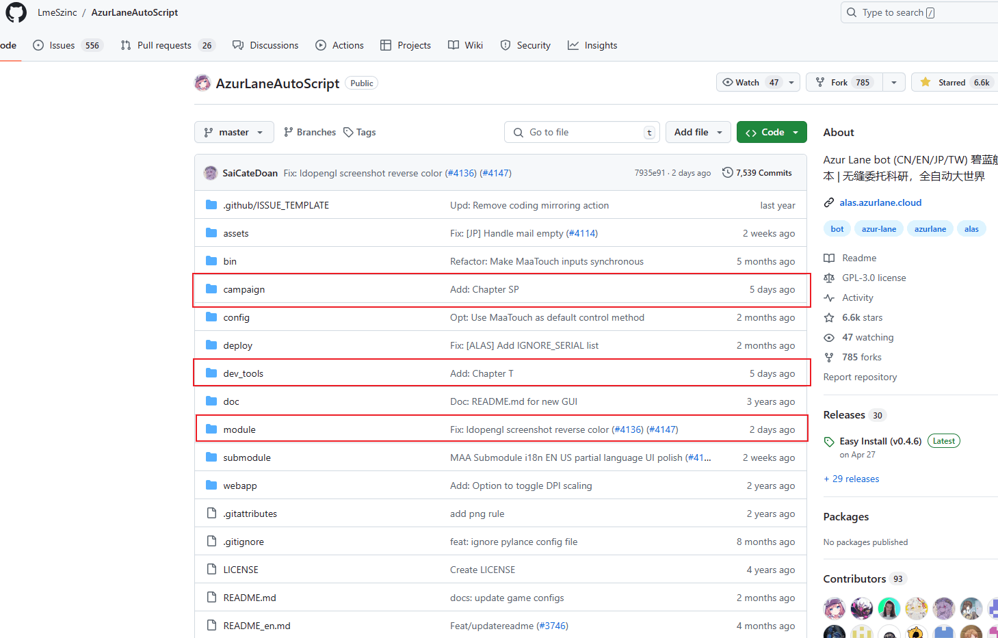
Task: Click the AzurLaneAutoScript repository avatar
Action: (202, 83)
